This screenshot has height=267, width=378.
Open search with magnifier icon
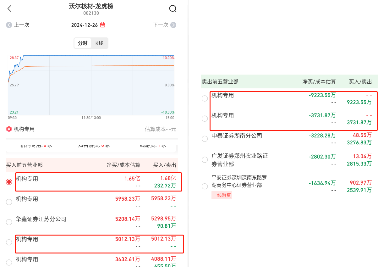[173, 8]
